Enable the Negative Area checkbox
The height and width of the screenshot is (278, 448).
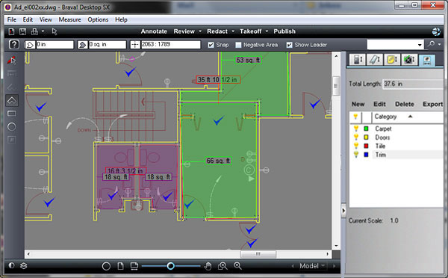pos(238,45)
